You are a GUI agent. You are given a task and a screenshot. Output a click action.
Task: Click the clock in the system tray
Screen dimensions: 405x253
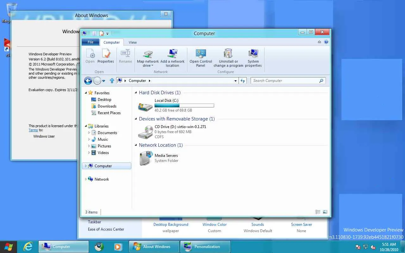pos(389,247)
